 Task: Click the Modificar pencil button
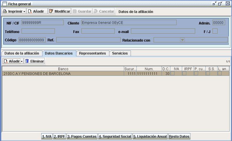pyautogui.click(x=60, y=11)
